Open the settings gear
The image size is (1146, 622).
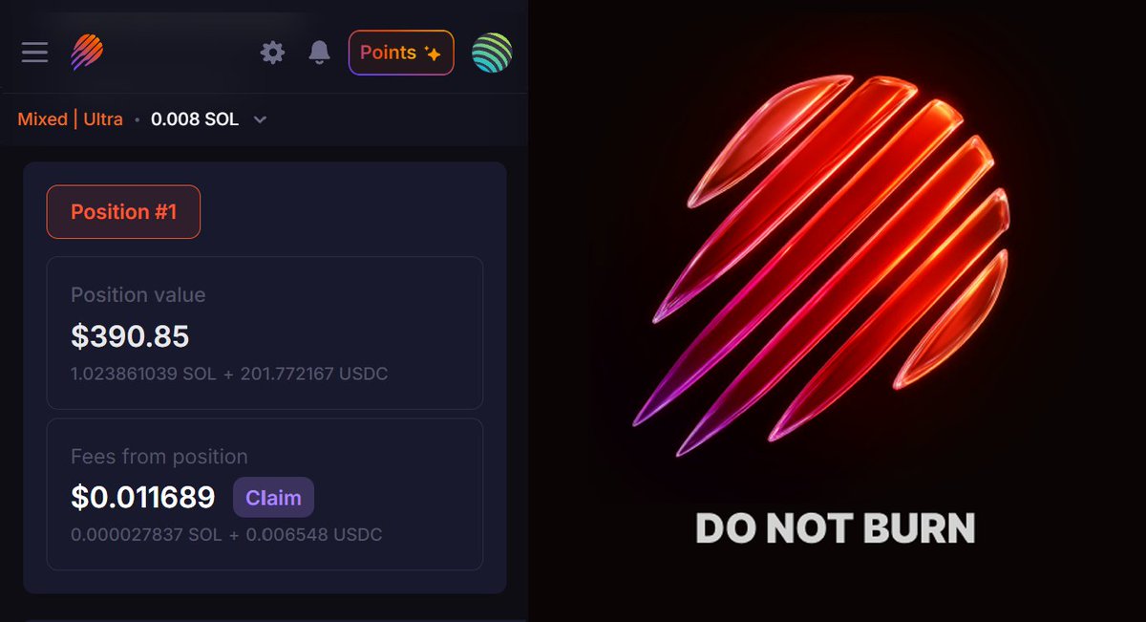273,53
